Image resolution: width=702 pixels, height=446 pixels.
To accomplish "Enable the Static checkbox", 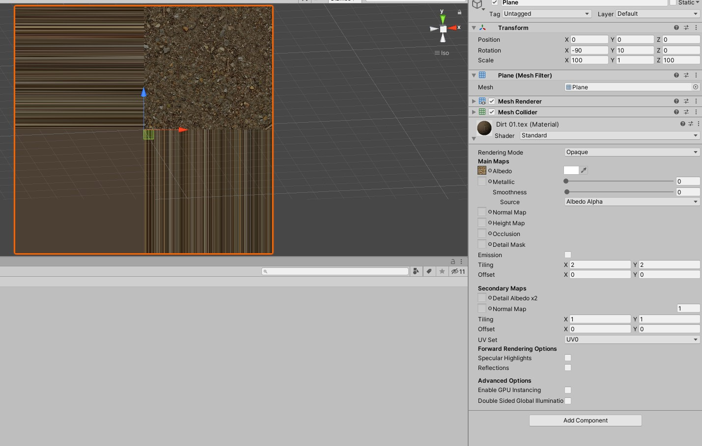I will [x=673, y=2].
